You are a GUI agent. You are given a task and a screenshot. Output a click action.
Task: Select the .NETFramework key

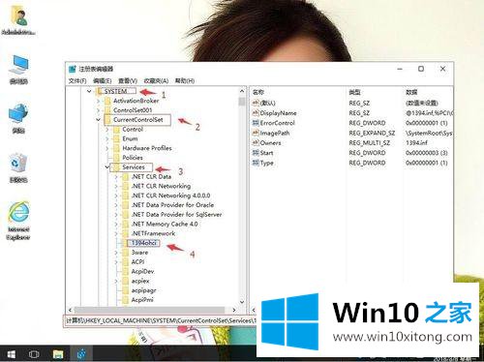[153, 233]
